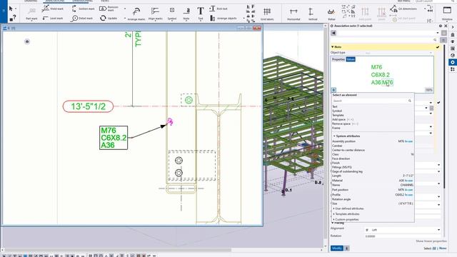Click the Rotation input field
The image size is (457, 257).
402,236
